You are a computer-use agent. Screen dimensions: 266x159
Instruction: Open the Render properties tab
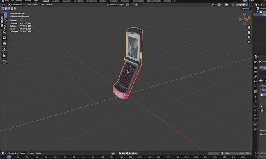point(255,68)
